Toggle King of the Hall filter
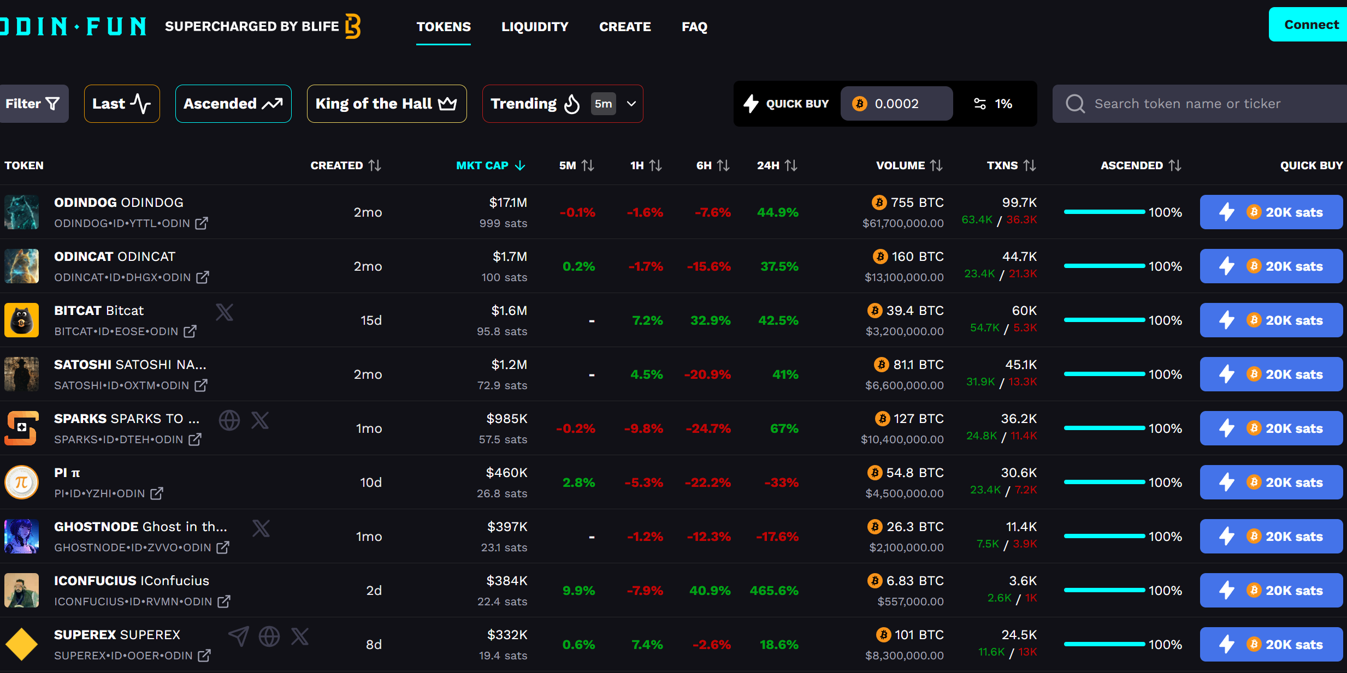Screen dimensions: 1347x673 pyautogui.click(x=387, y=104)
